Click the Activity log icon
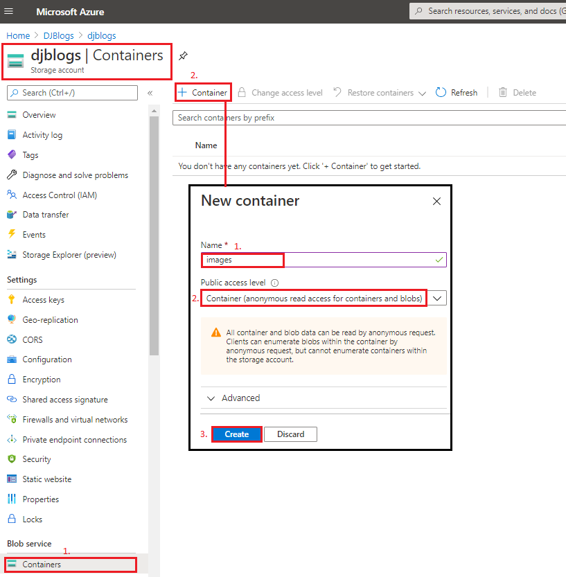The image size is (566, 577). click(12, 134)
